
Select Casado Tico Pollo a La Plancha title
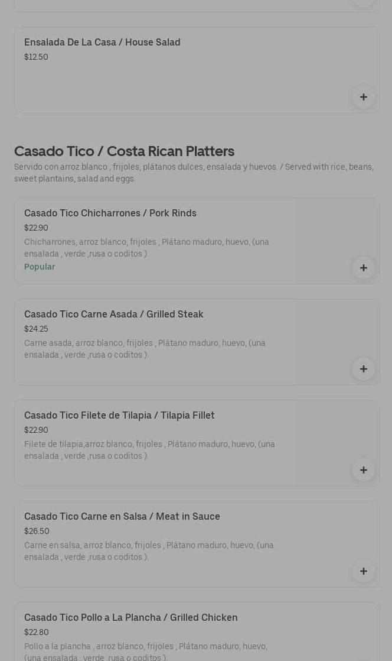pyautogui.click(x=131, y=618)
